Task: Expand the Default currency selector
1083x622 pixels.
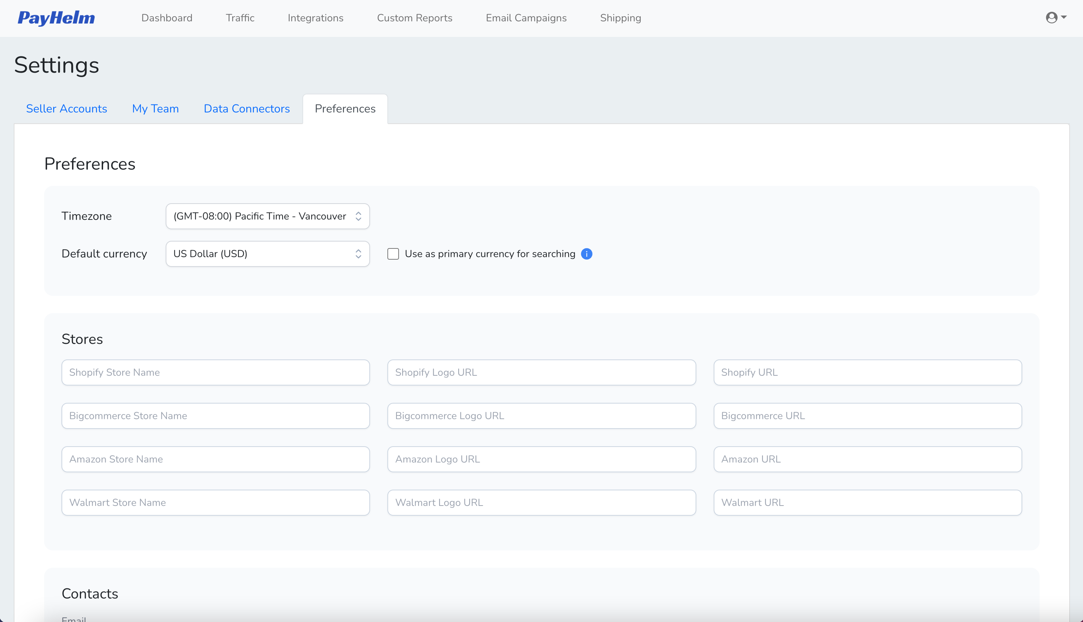Action: [x=267, y=254]
